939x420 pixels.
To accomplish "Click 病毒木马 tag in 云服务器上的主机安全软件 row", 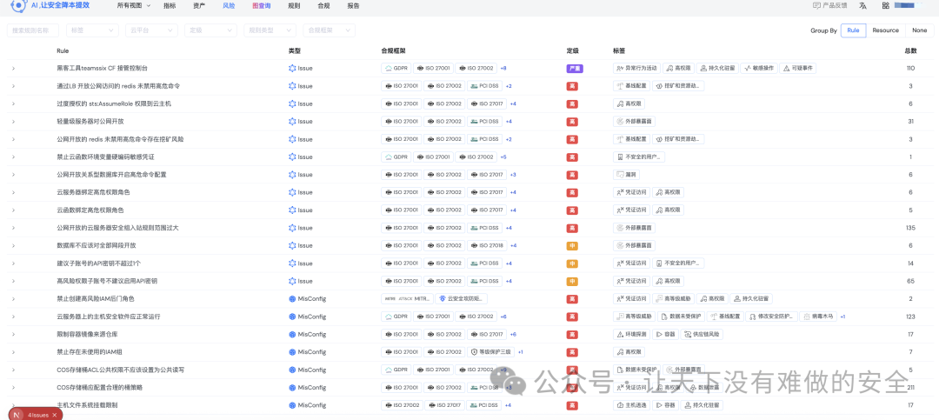I will click(x=817, y=317).
